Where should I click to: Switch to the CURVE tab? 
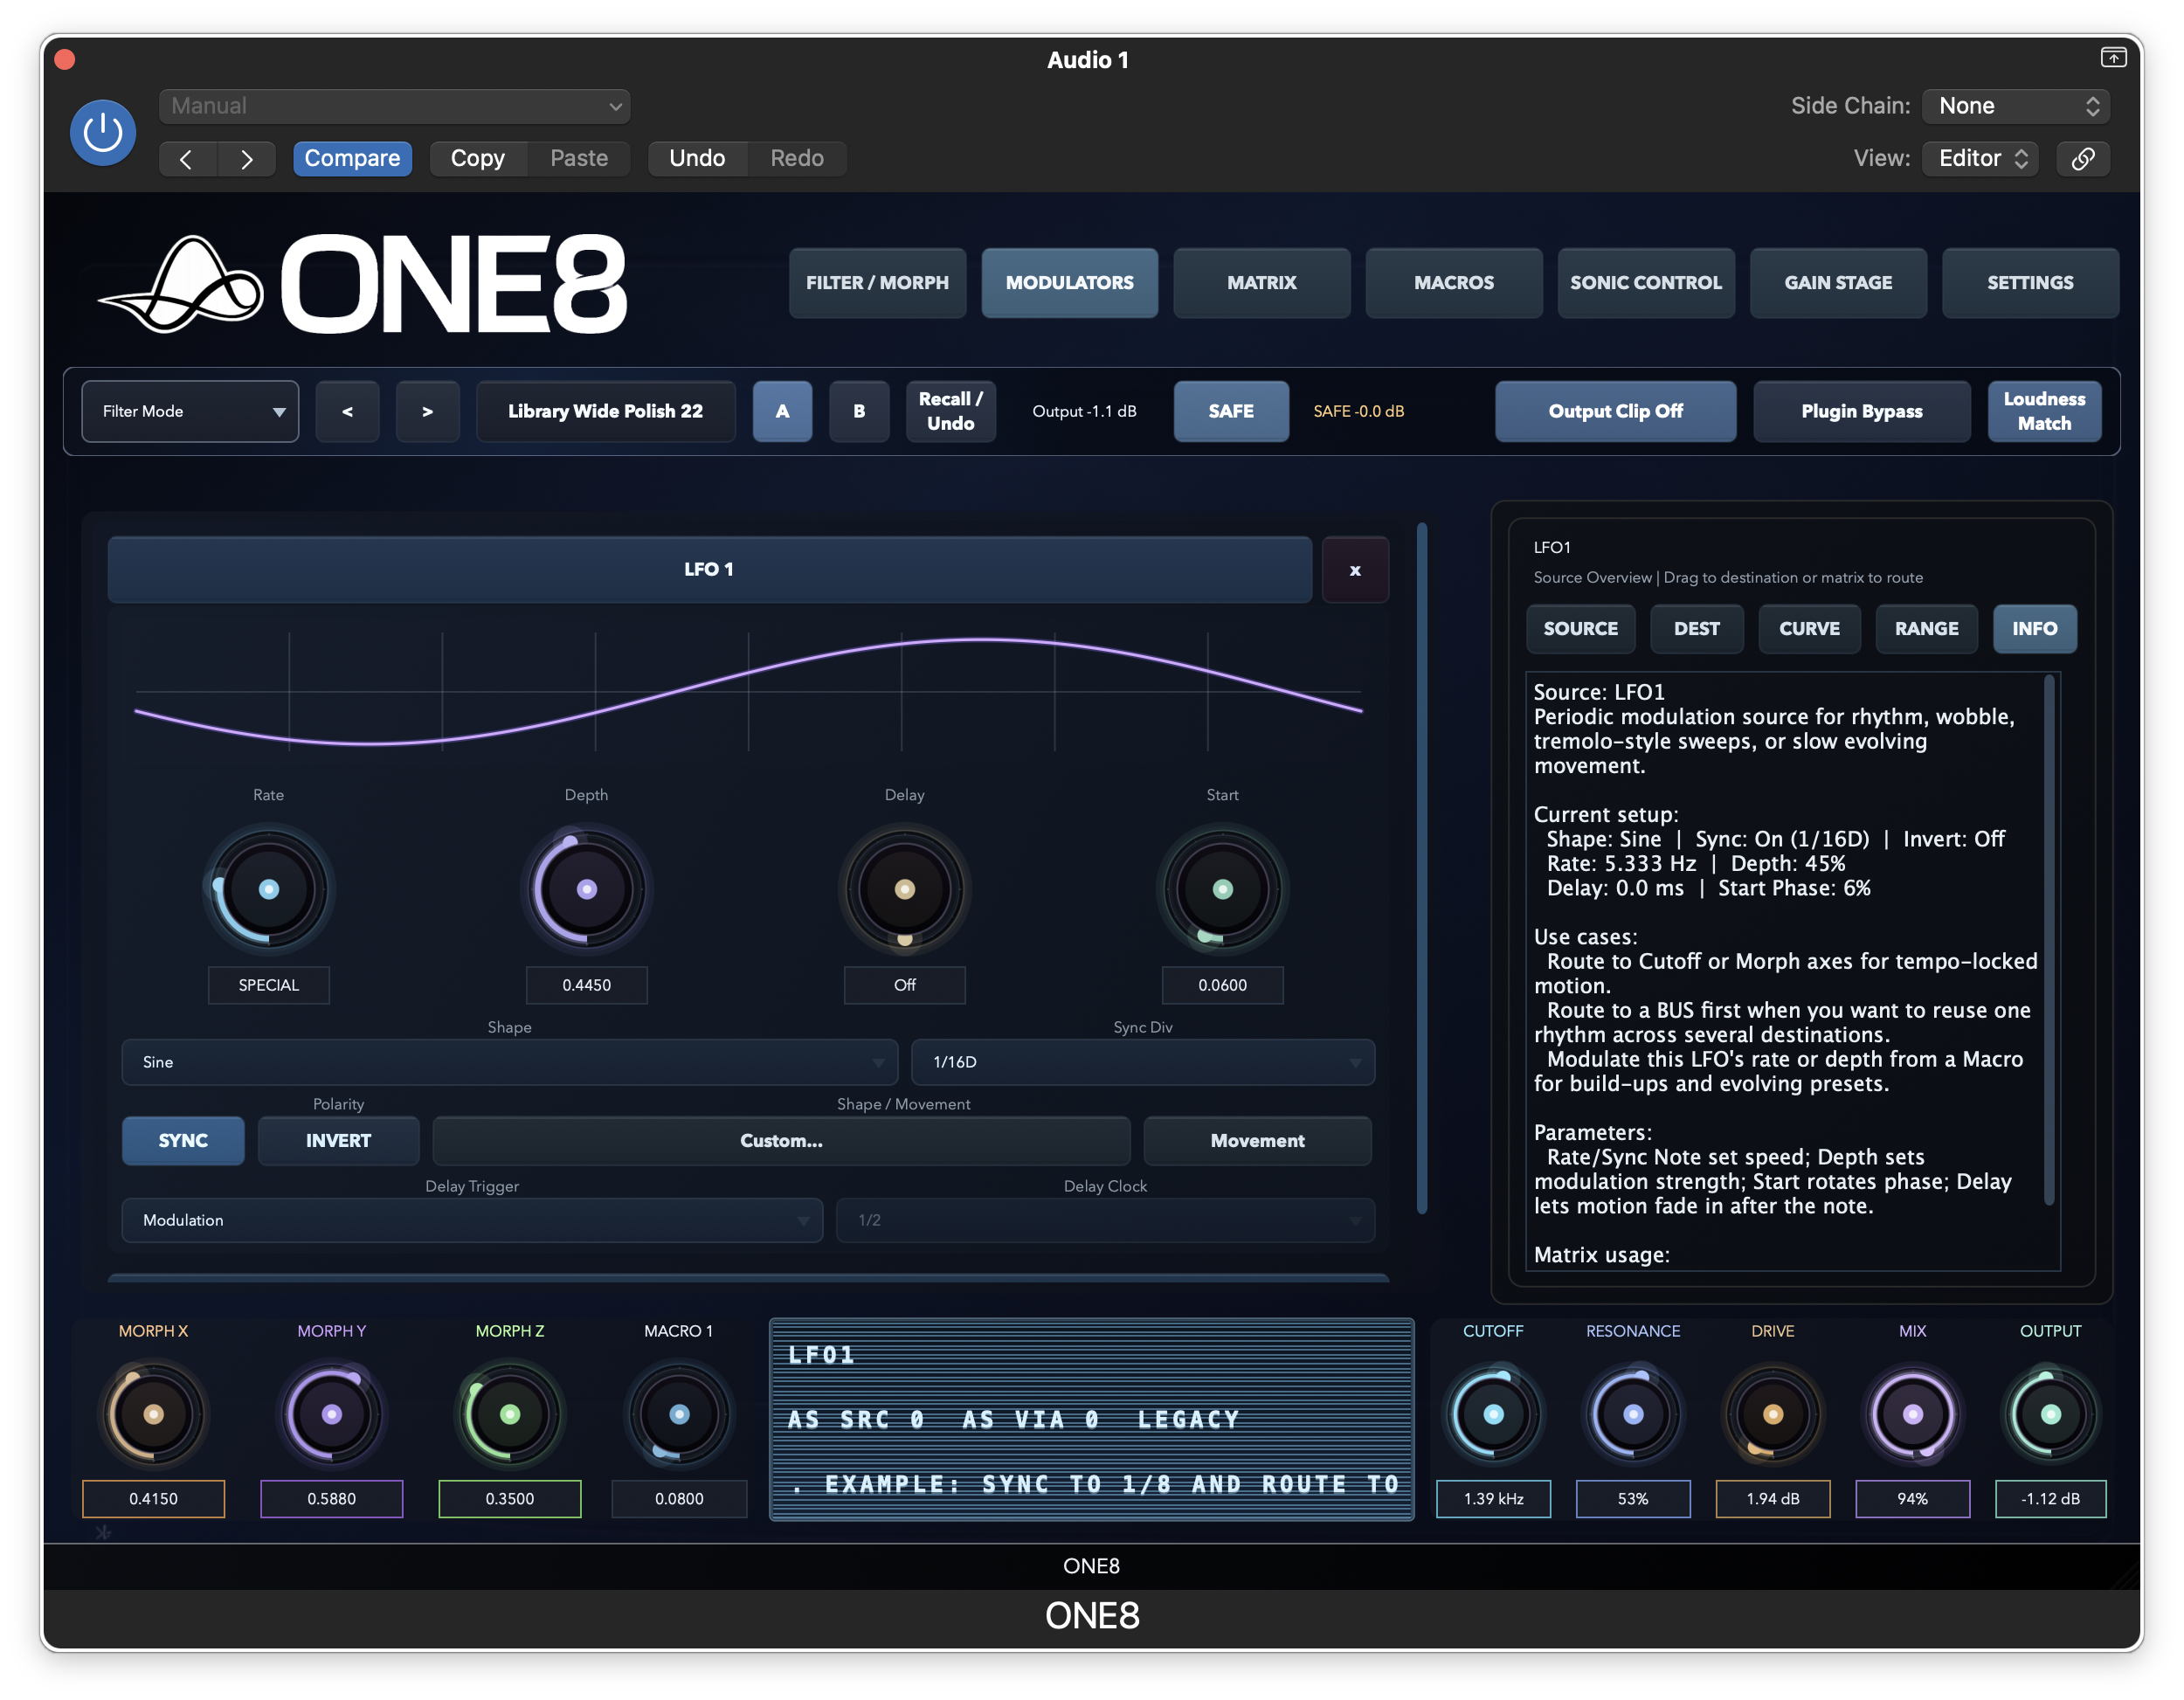coord(1809,629)
